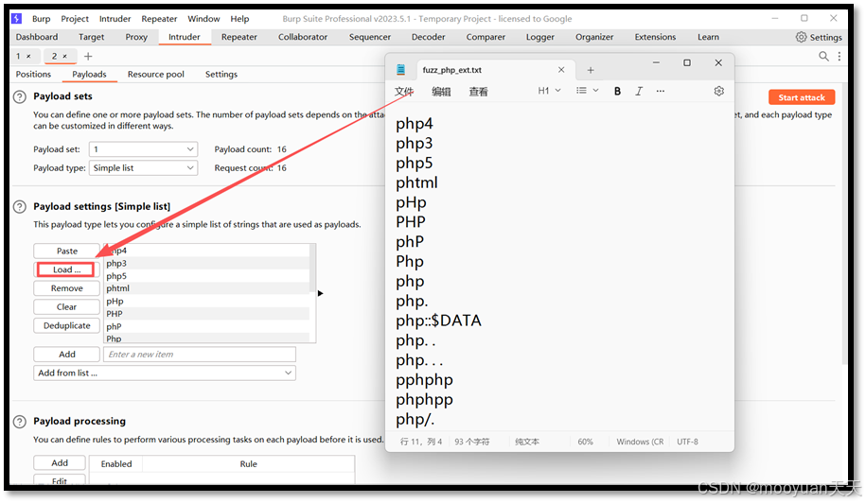Open the H1 heading dropdown in Notepad
The image size is (866, 503).
549,91
